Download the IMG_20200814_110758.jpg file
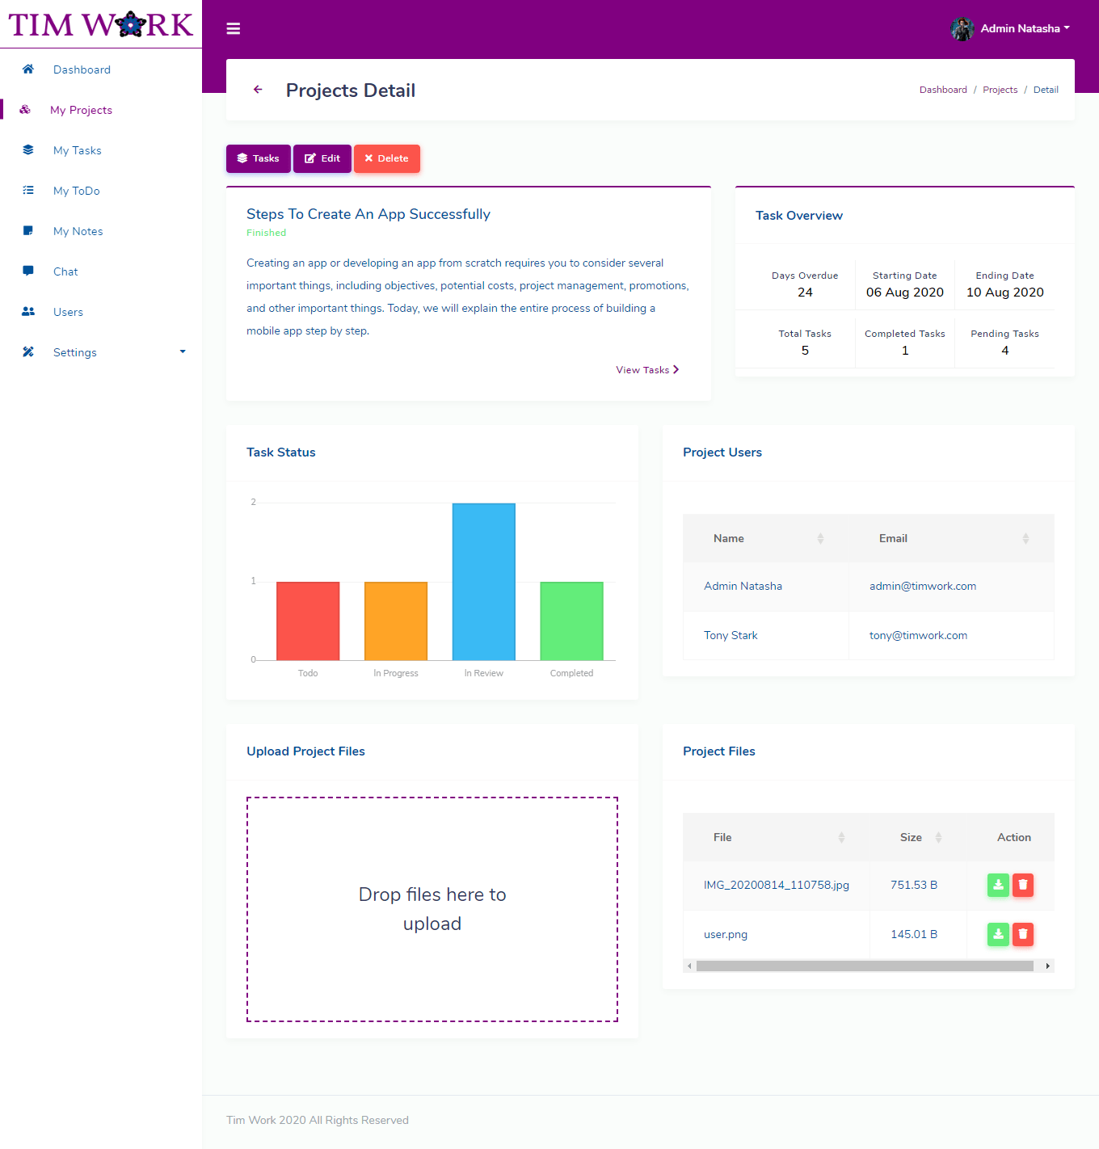 coord(999,886)
